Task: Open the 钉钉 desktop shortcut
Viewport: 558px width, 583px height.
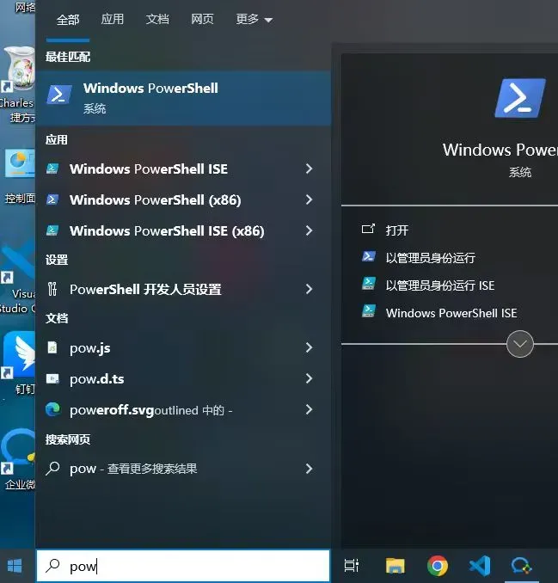Action: pyautogui.click(x=18, y=363)
